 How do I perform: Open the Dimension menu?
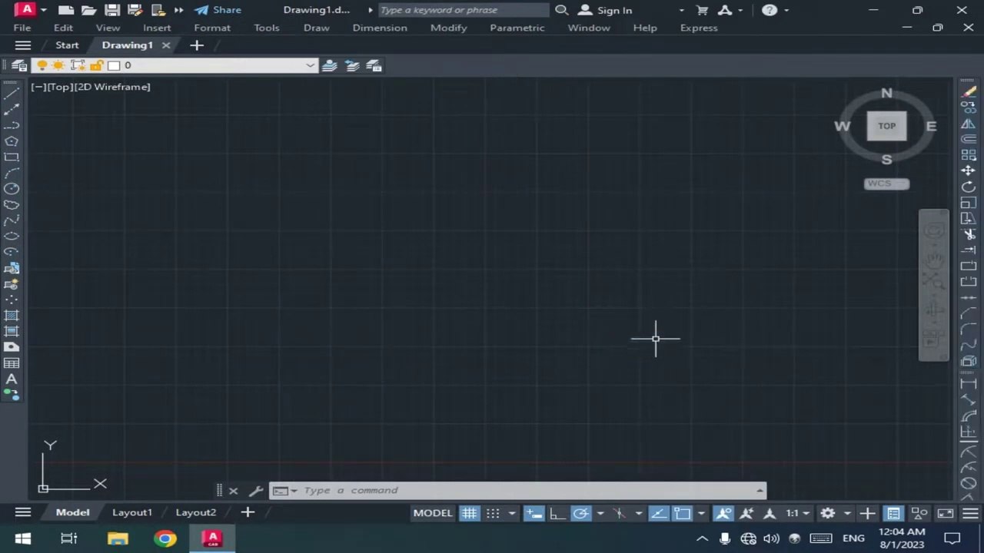(380, 28)
